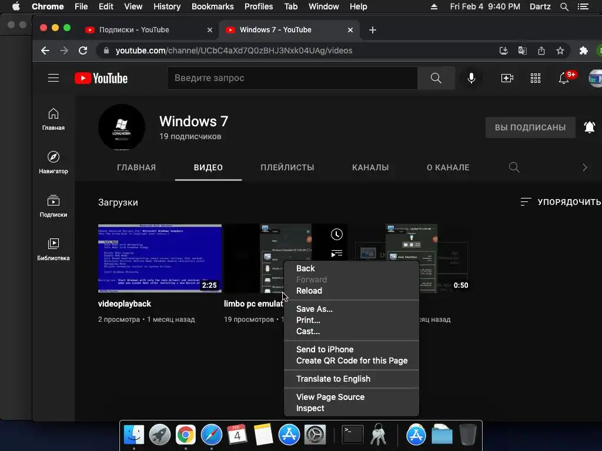Open the YouTube apps grid
Viewport: 602px width, 451px height.
pyautogui.click(x=536, y=78)
